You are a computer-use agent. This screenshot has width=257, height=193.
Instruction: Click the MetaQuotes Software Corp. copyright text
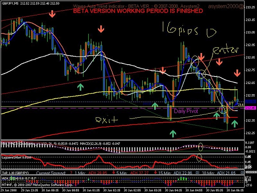(37, 185)
